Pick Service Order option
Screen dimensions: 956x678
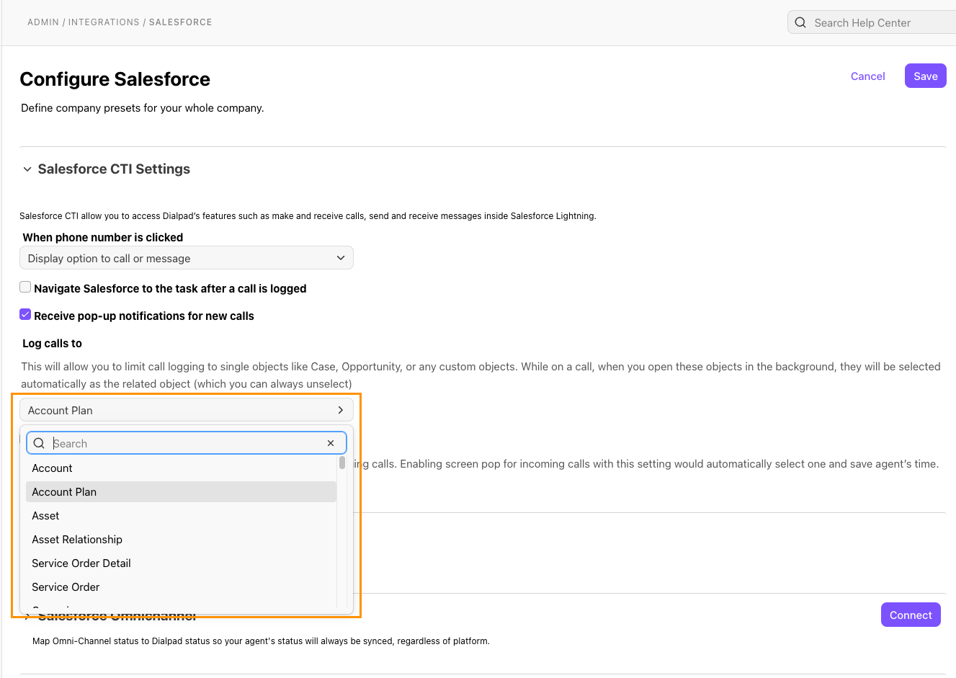tap(182, 587)
